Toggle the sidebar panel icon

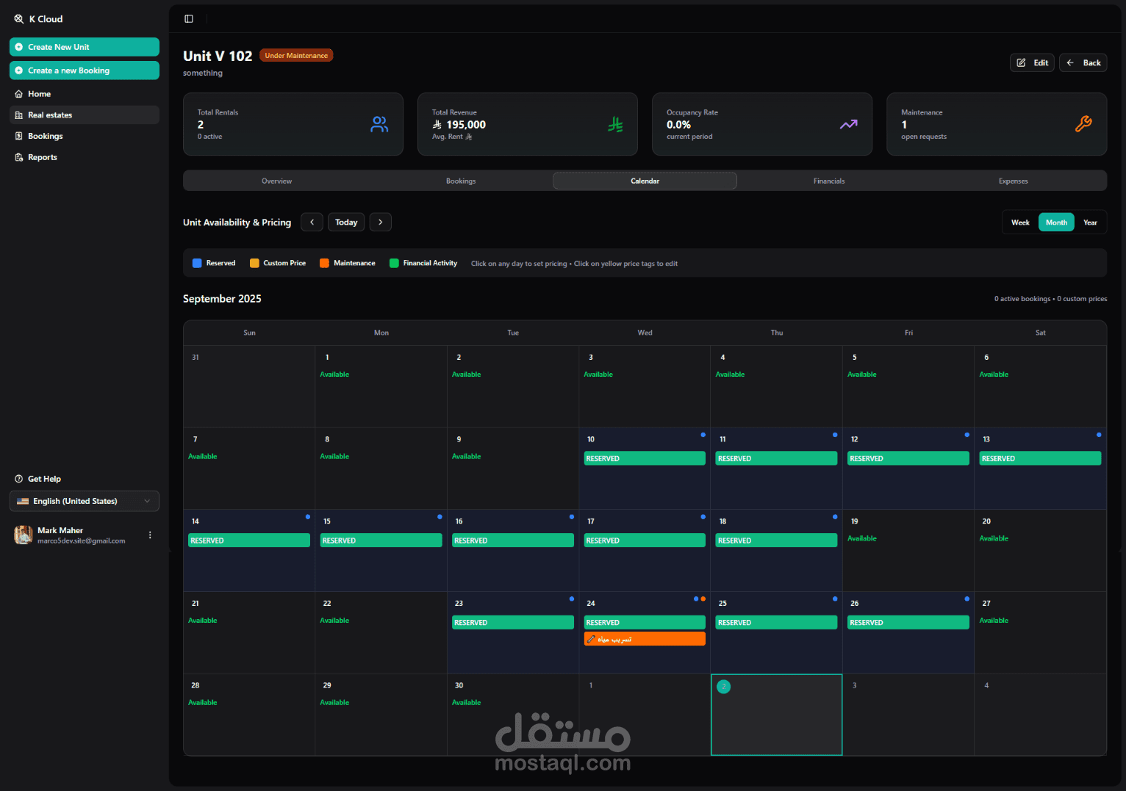point(189,19)
